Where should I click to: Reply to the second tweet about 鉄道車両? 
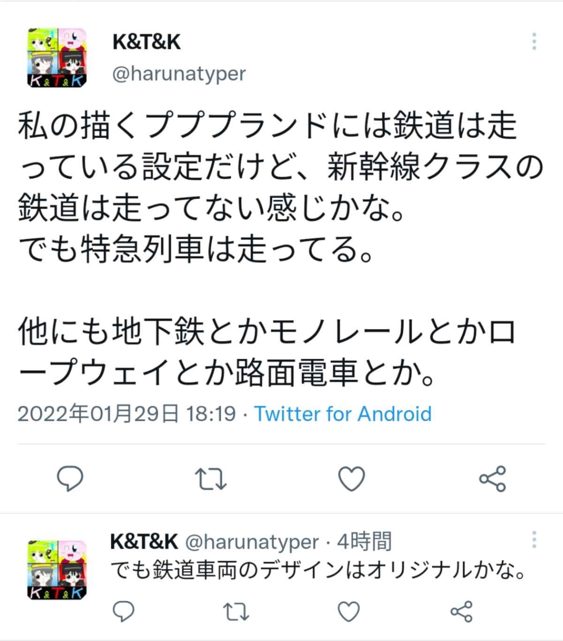124,611
